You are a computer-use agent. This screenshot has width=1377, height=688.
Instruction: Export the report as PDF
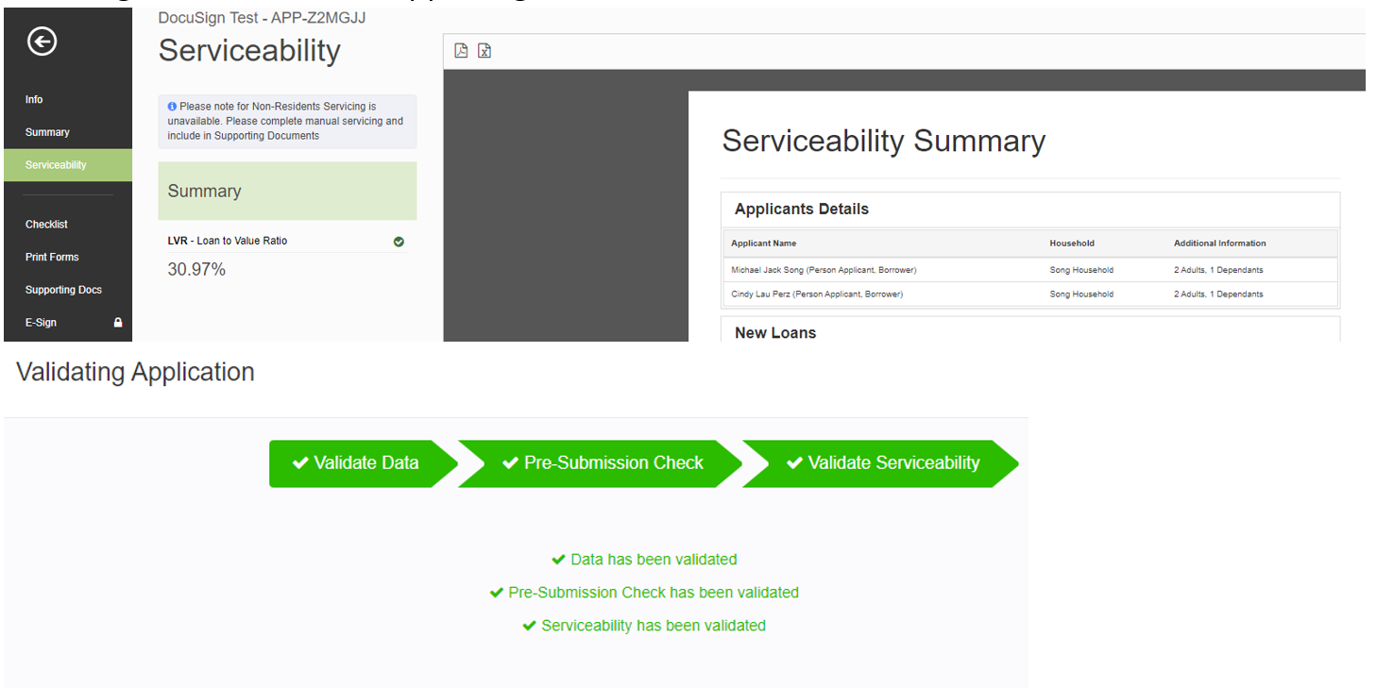[x=461, y=51]
